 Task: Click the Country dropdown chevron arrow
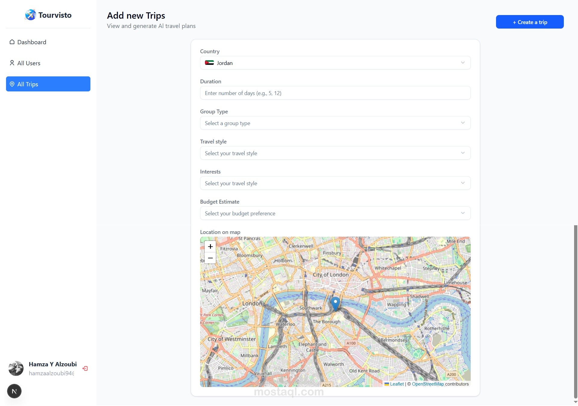(463, 63)
